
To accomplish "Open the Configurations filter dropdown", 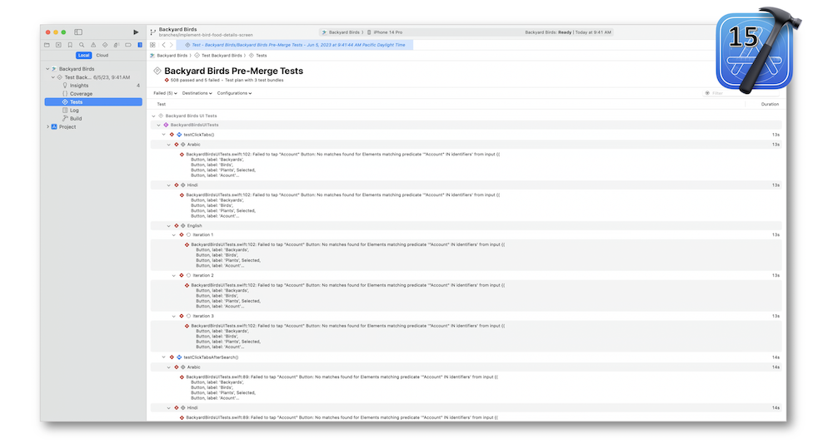I will [x=234, y=93].
